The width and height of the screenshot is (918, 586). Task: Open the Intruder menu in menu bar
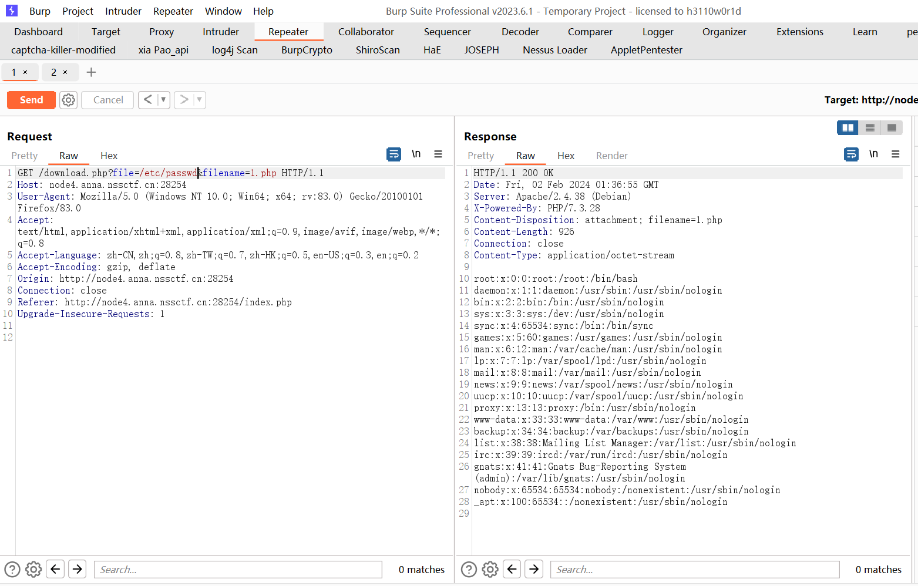tap(123, 11)
